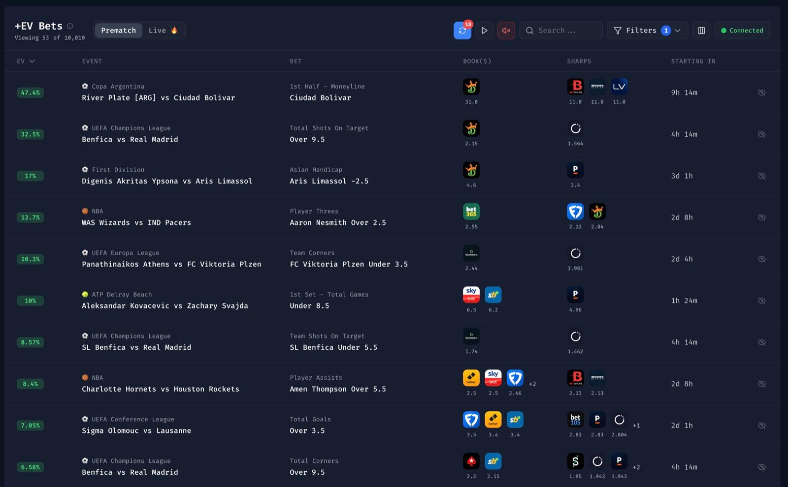Click the play icon in the toolbar

point(484,30)
